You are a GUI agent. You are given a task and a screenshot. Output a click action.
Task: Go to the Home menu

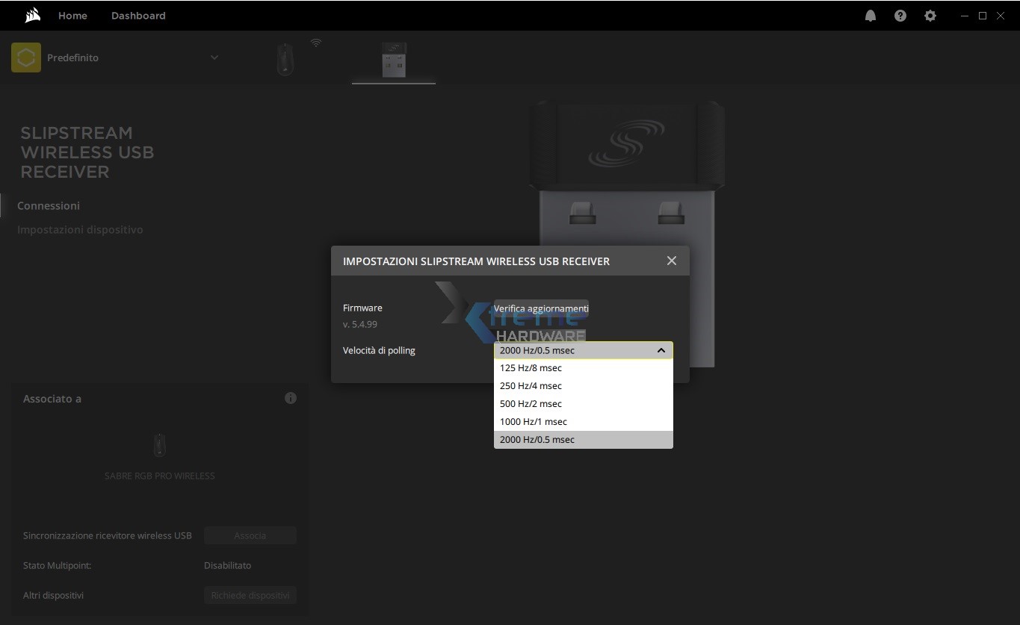(x=72, y=16)
